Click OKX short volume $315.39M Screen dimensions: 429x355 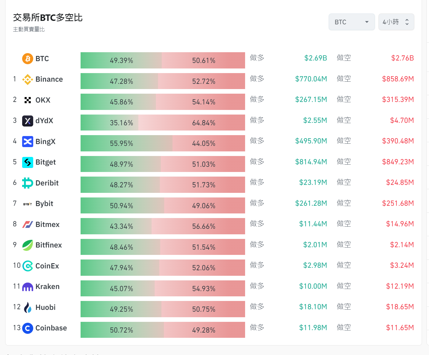coord(398,99)
